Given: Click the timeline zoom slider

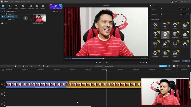Looking at the screenshot, I should pyautogui.click(x=183, y=66).
